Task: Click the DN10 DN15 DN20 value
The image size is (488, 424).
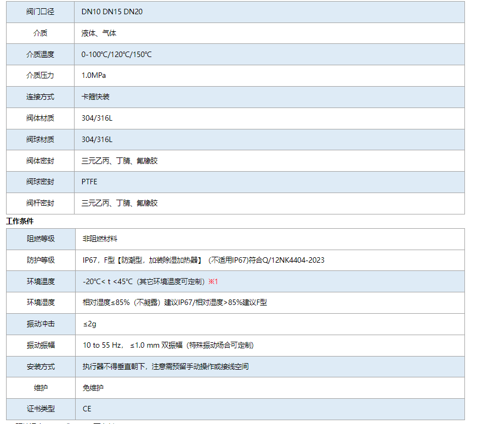Action: (112, 12)
